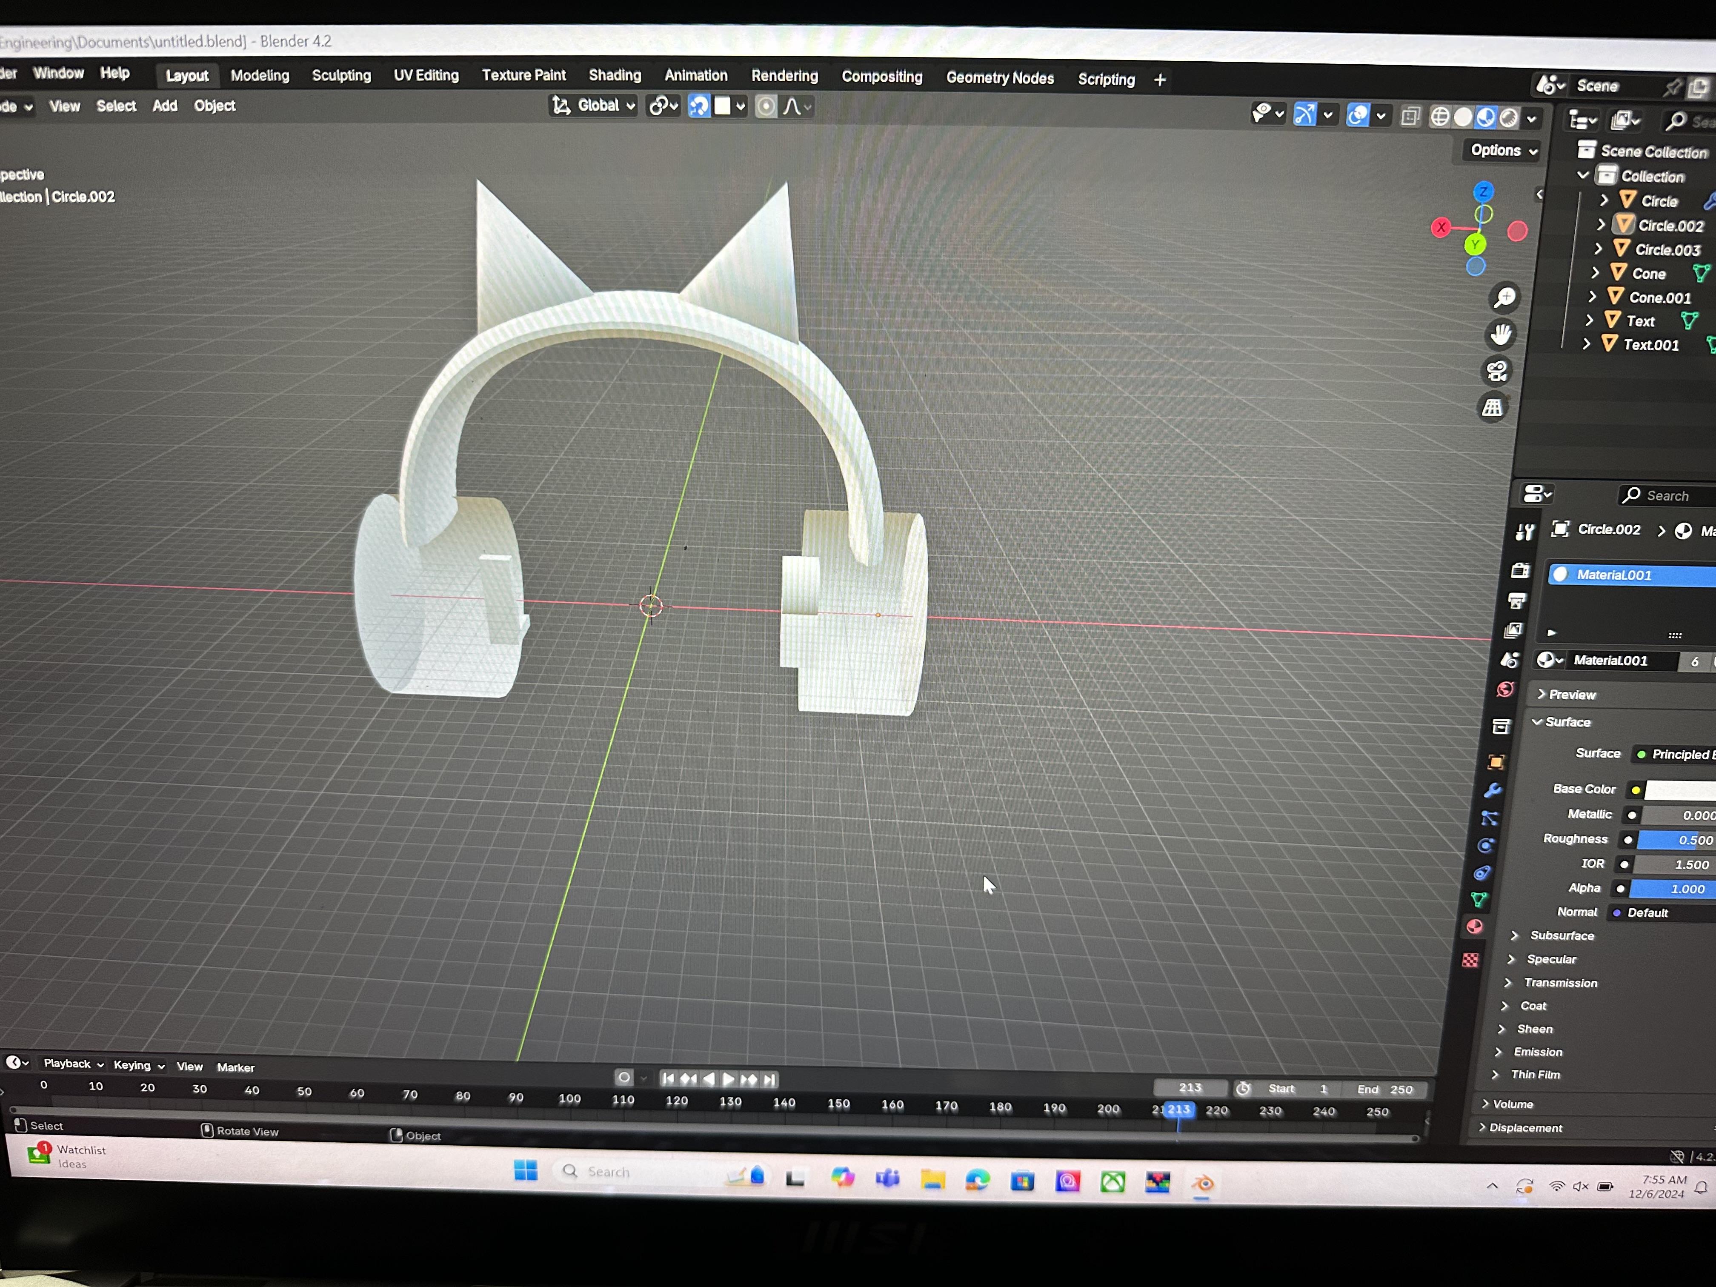Toggle snapping magnet in viewport header
This screenshot has height=1287, width=1716.
(699, 106)
